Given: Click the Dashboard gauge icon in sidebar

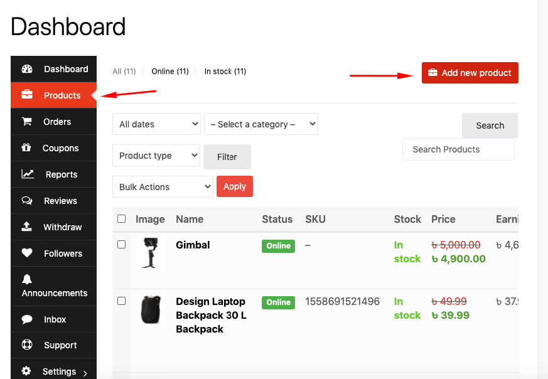Looking at the screenshot, I should pyautogui.click(x=27, y=69).
